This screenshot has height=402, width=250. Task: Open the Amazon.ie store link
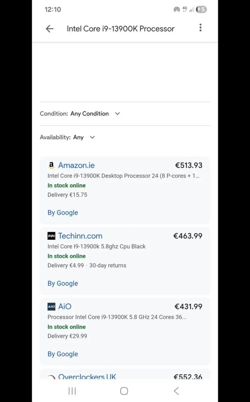76,165
